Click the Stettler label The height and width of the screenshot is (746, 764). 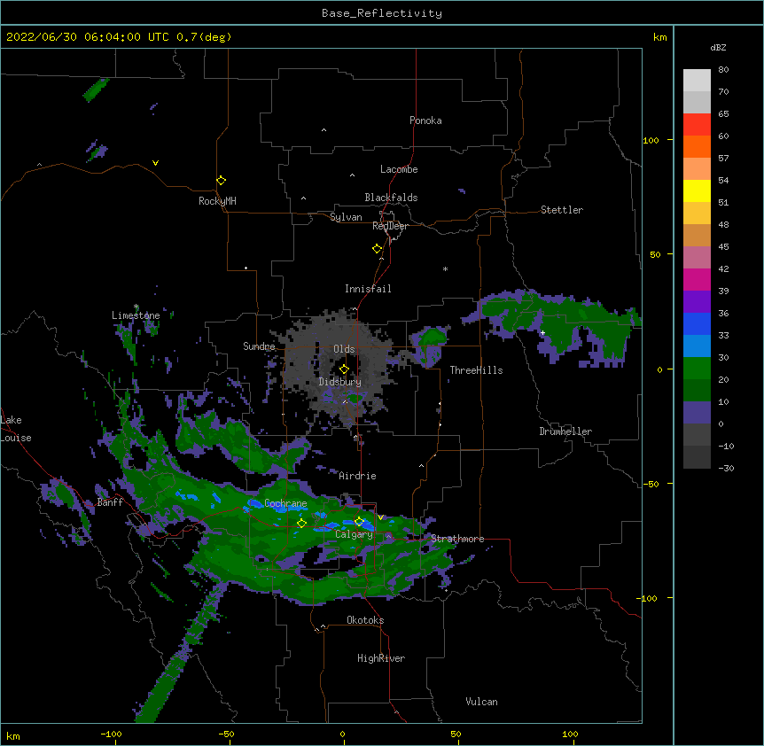pos(562,210)
